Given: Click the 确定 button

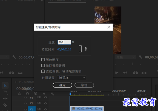Looking at the screenshot, I should (62, 85).
